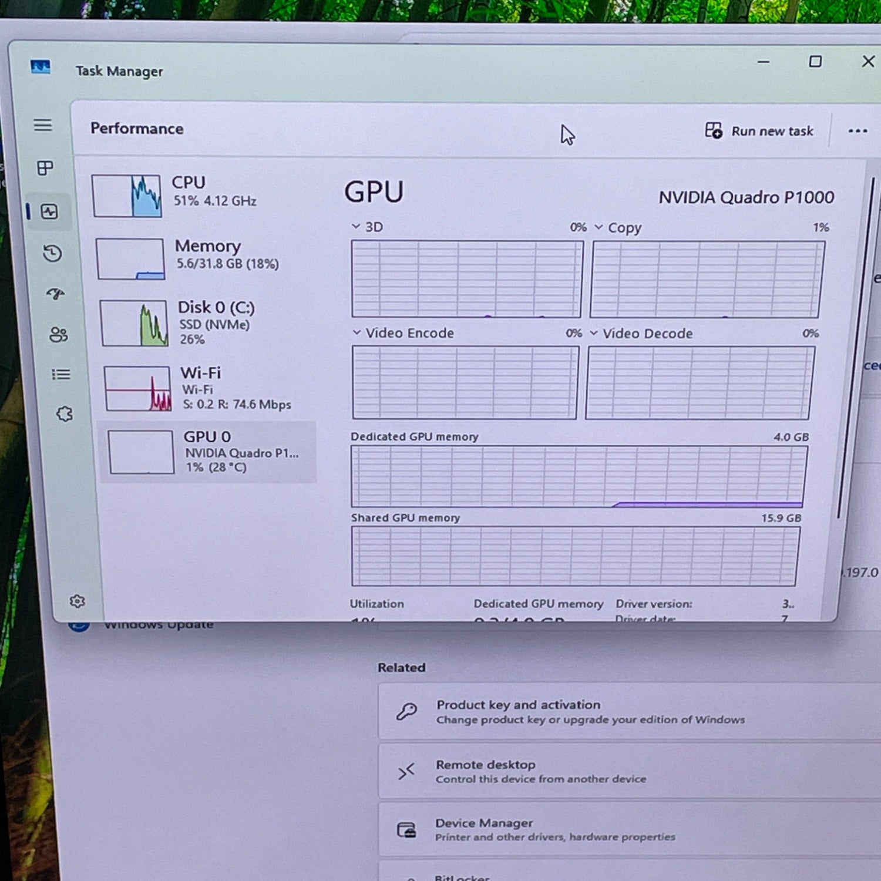Expand the Copy engine dropdown

[598, 227]
